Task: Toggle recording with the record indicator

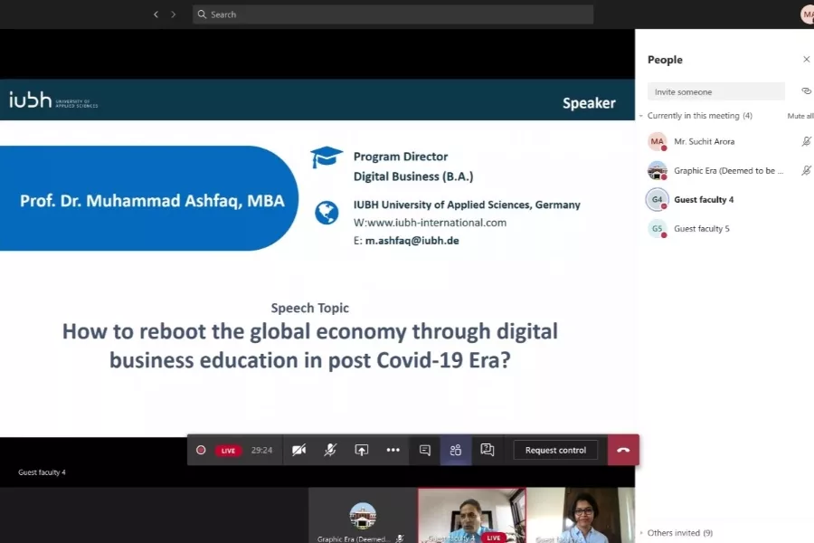Action: pyautogui.click(x=201, y=450)
